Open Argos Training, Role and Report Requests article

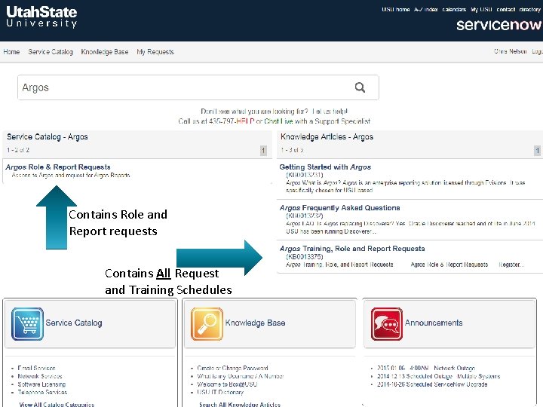click(352, 249)
